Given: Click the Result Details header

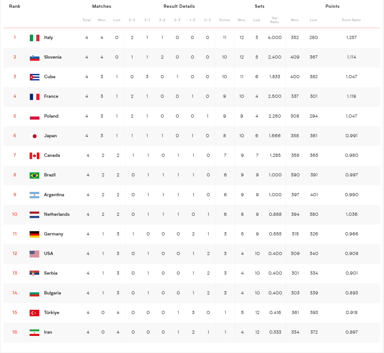Looking at the screenshot, I should (x=179, y=6).
